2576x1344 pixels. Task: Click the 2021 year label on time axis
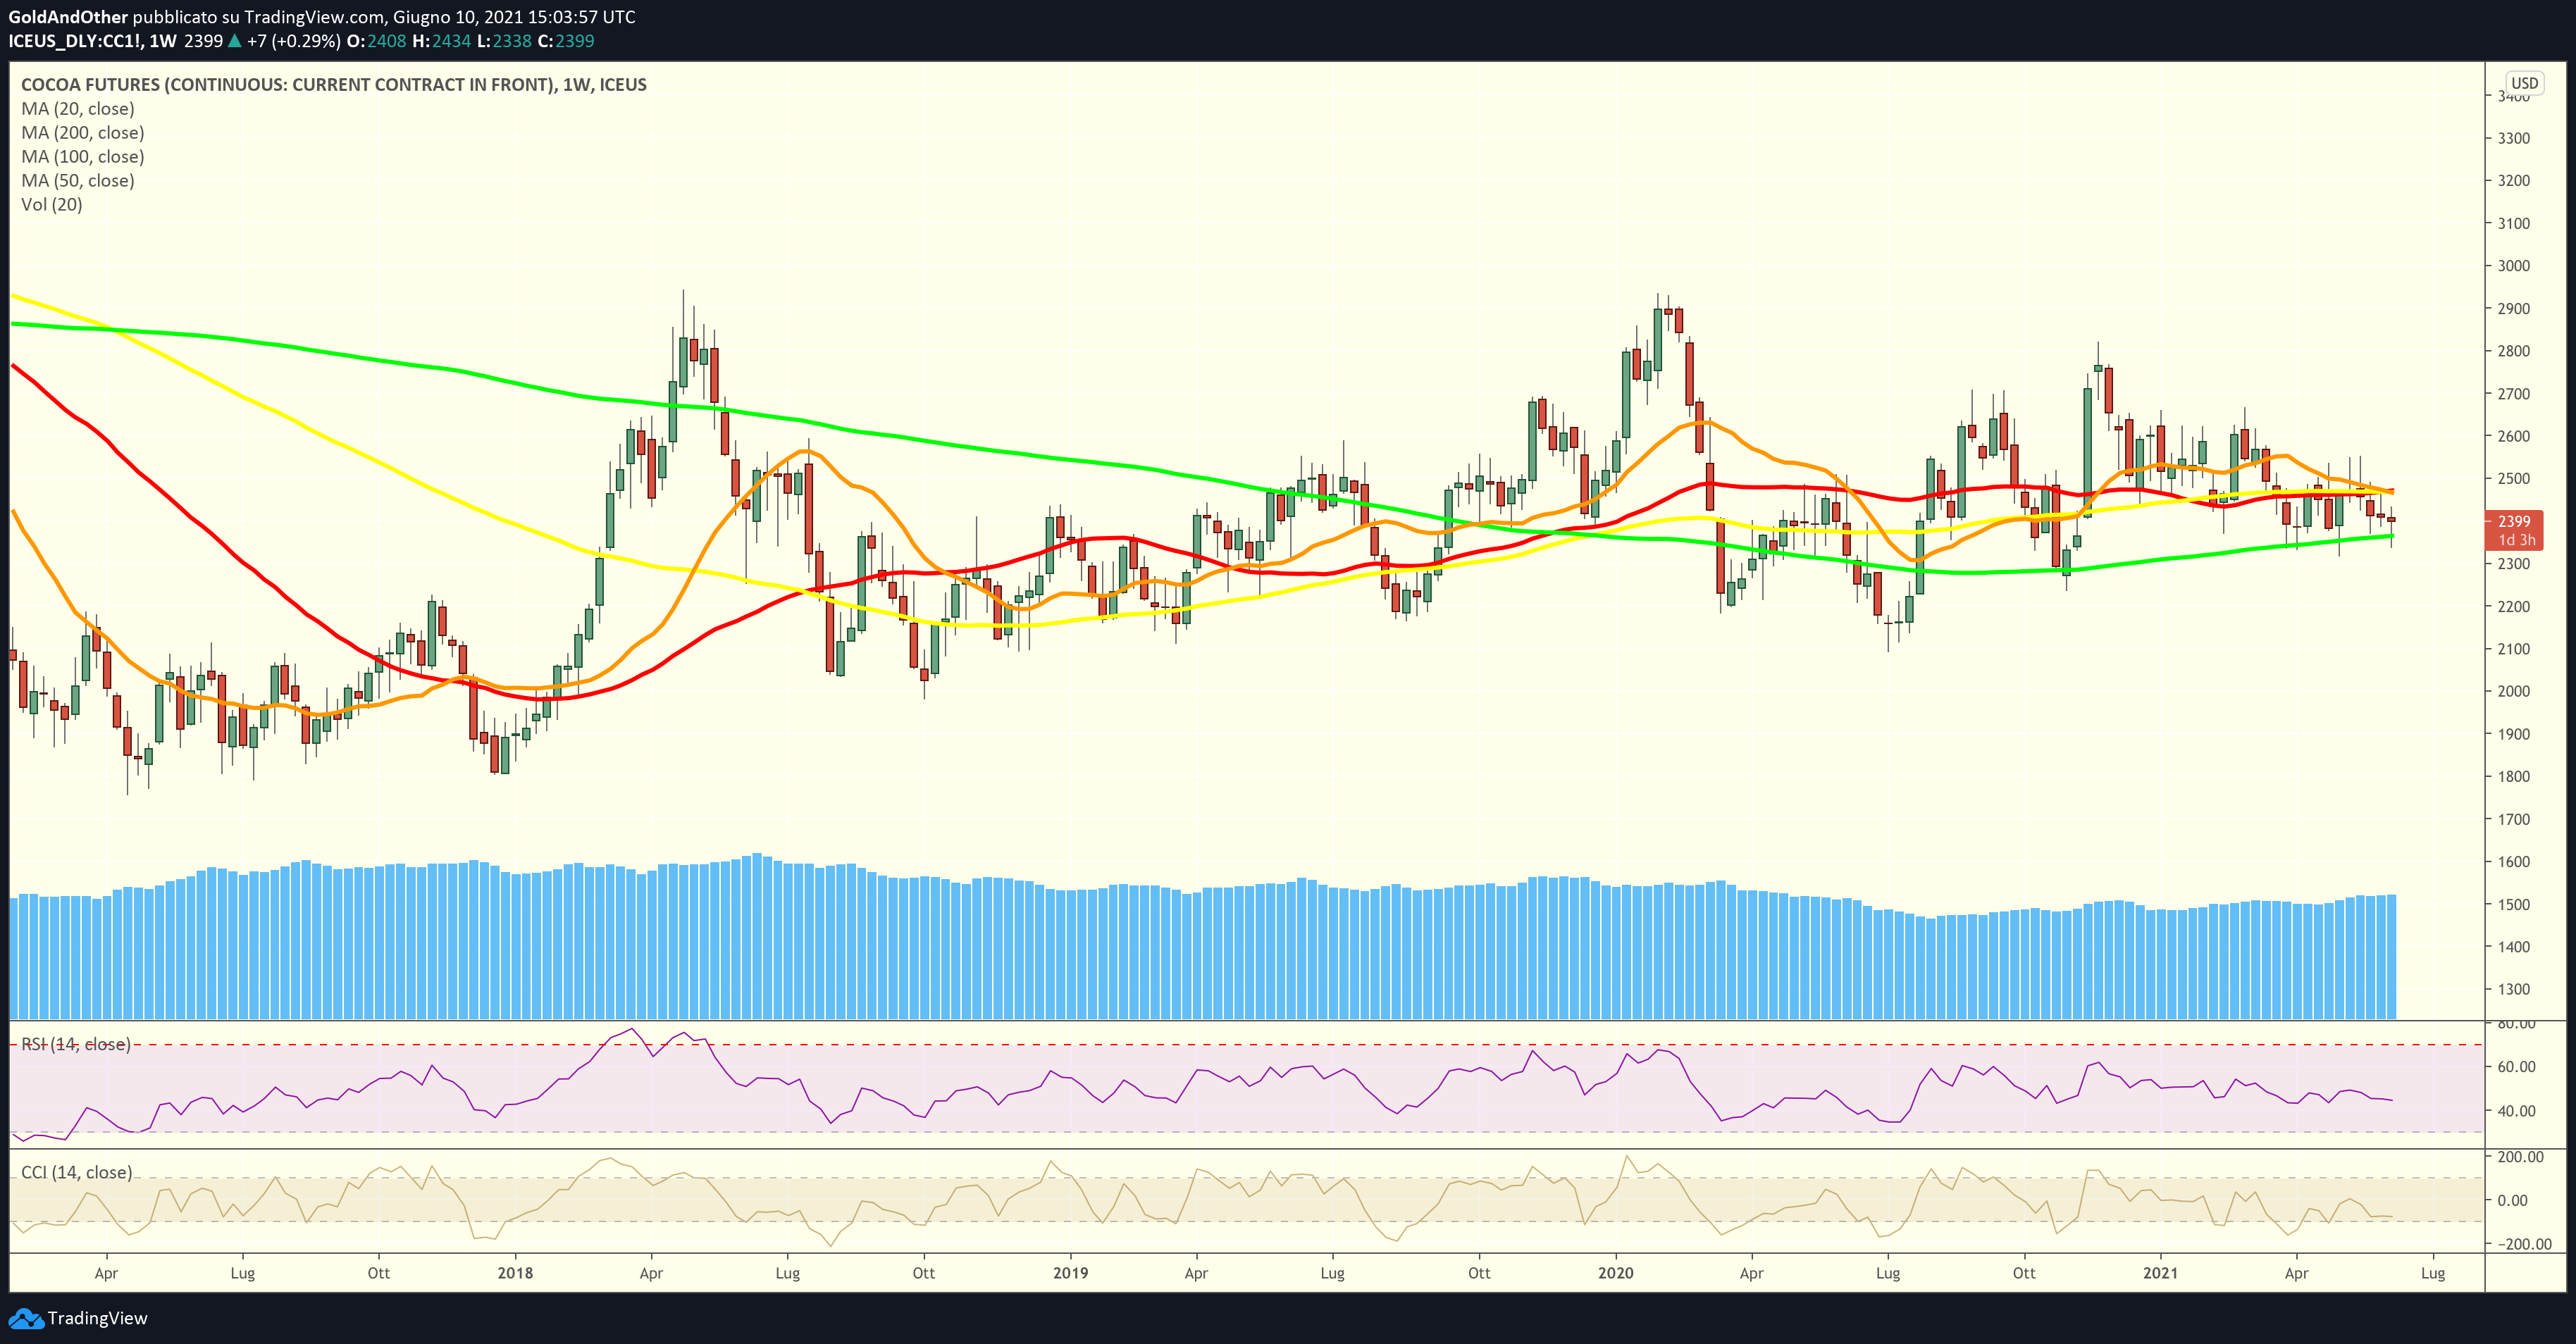(x=2160, y=1273)
